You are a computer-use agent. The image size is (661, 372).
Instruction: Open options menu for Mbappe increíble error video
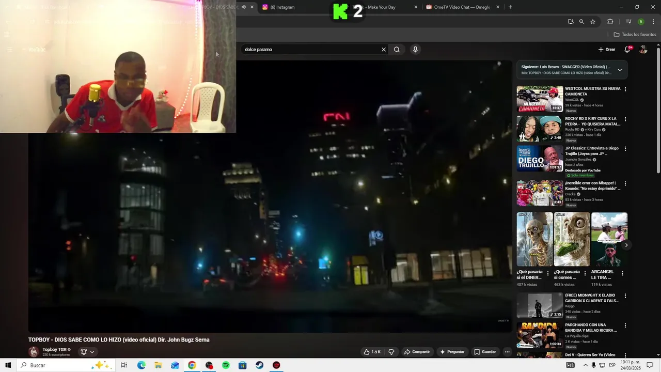pyautogui.click(x=625, y=183)
